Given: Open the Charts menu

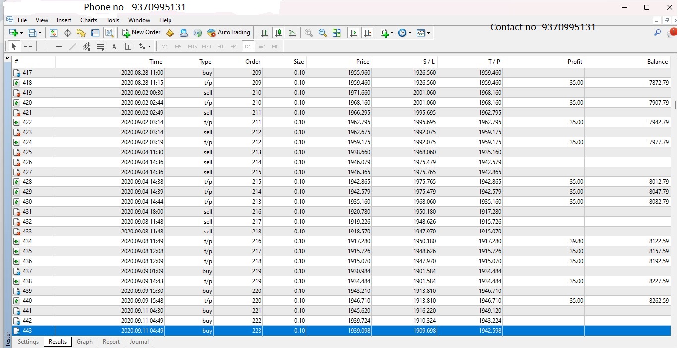Looking at the screenshot, I should click(x=89, y=20).
